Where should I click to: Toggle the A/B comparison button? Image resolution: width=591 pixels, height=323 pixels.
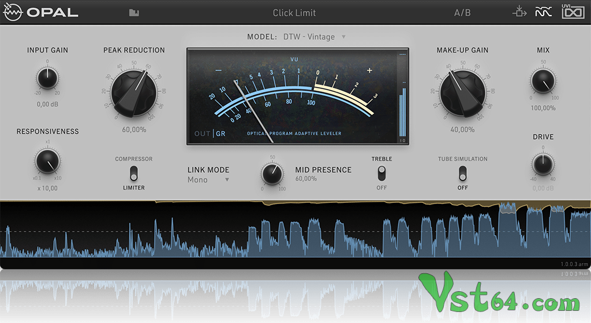[x=462, y=13]
